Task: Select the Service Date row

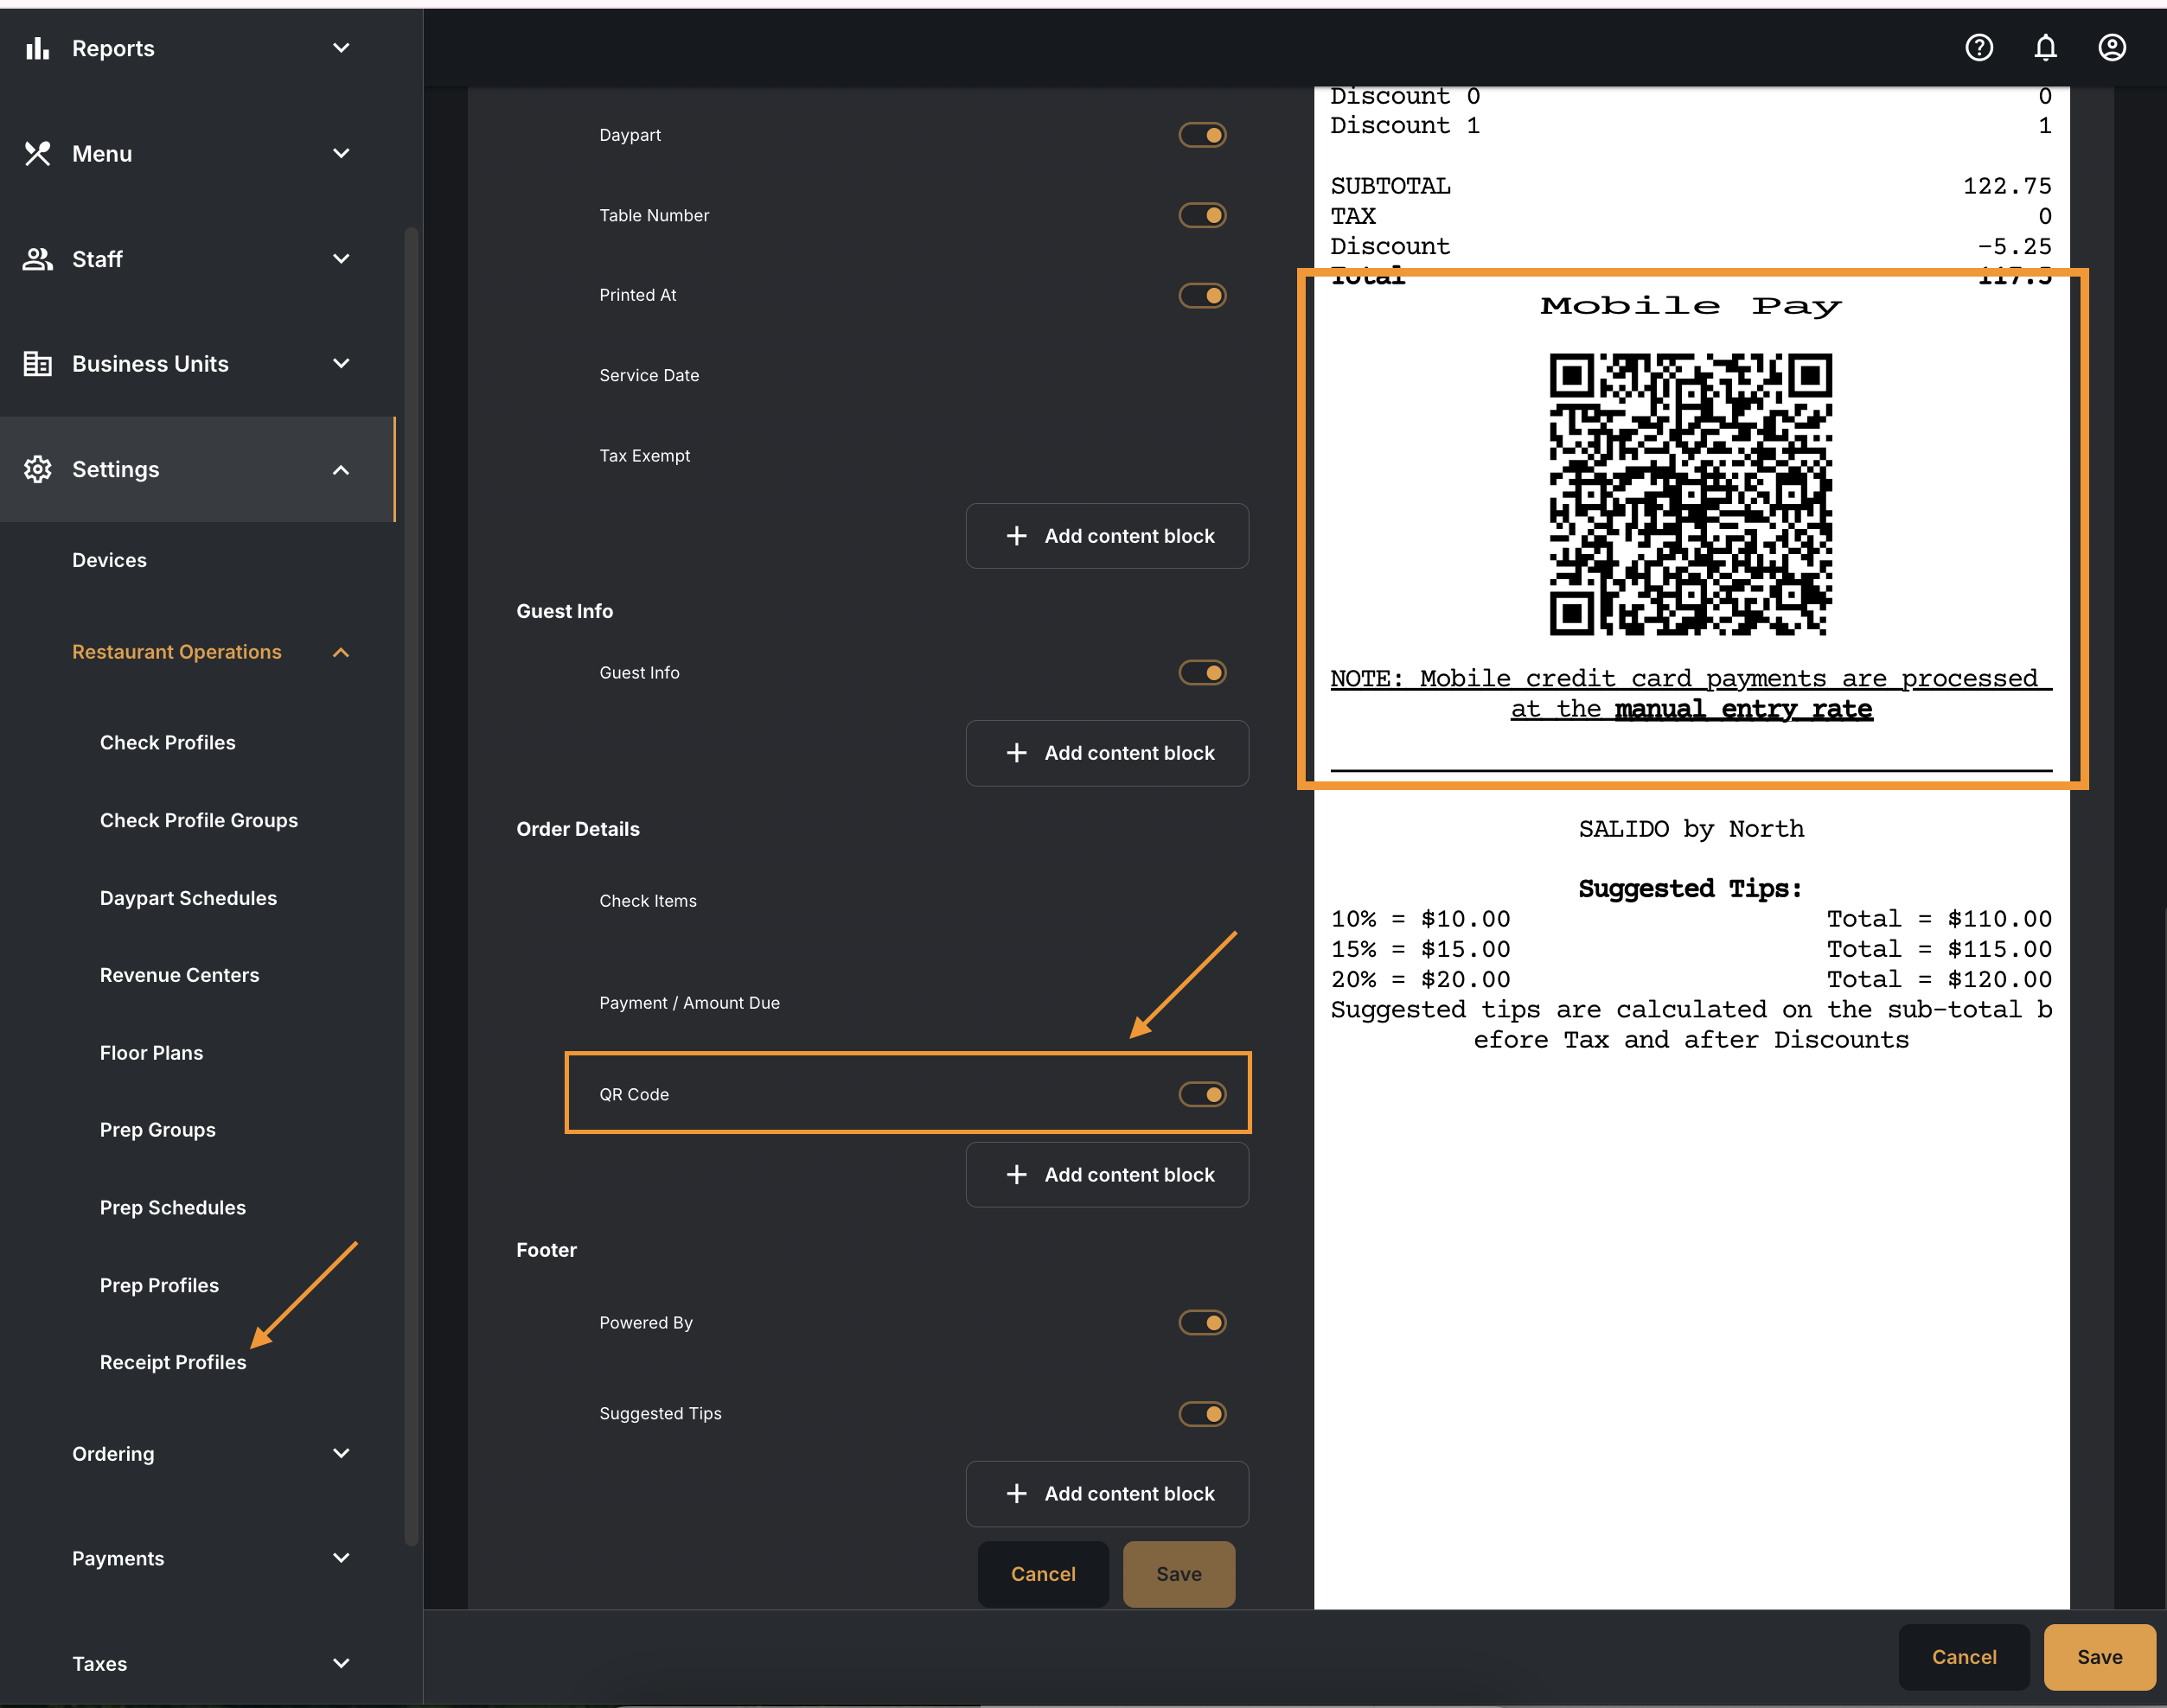Action: click(649, 375)
